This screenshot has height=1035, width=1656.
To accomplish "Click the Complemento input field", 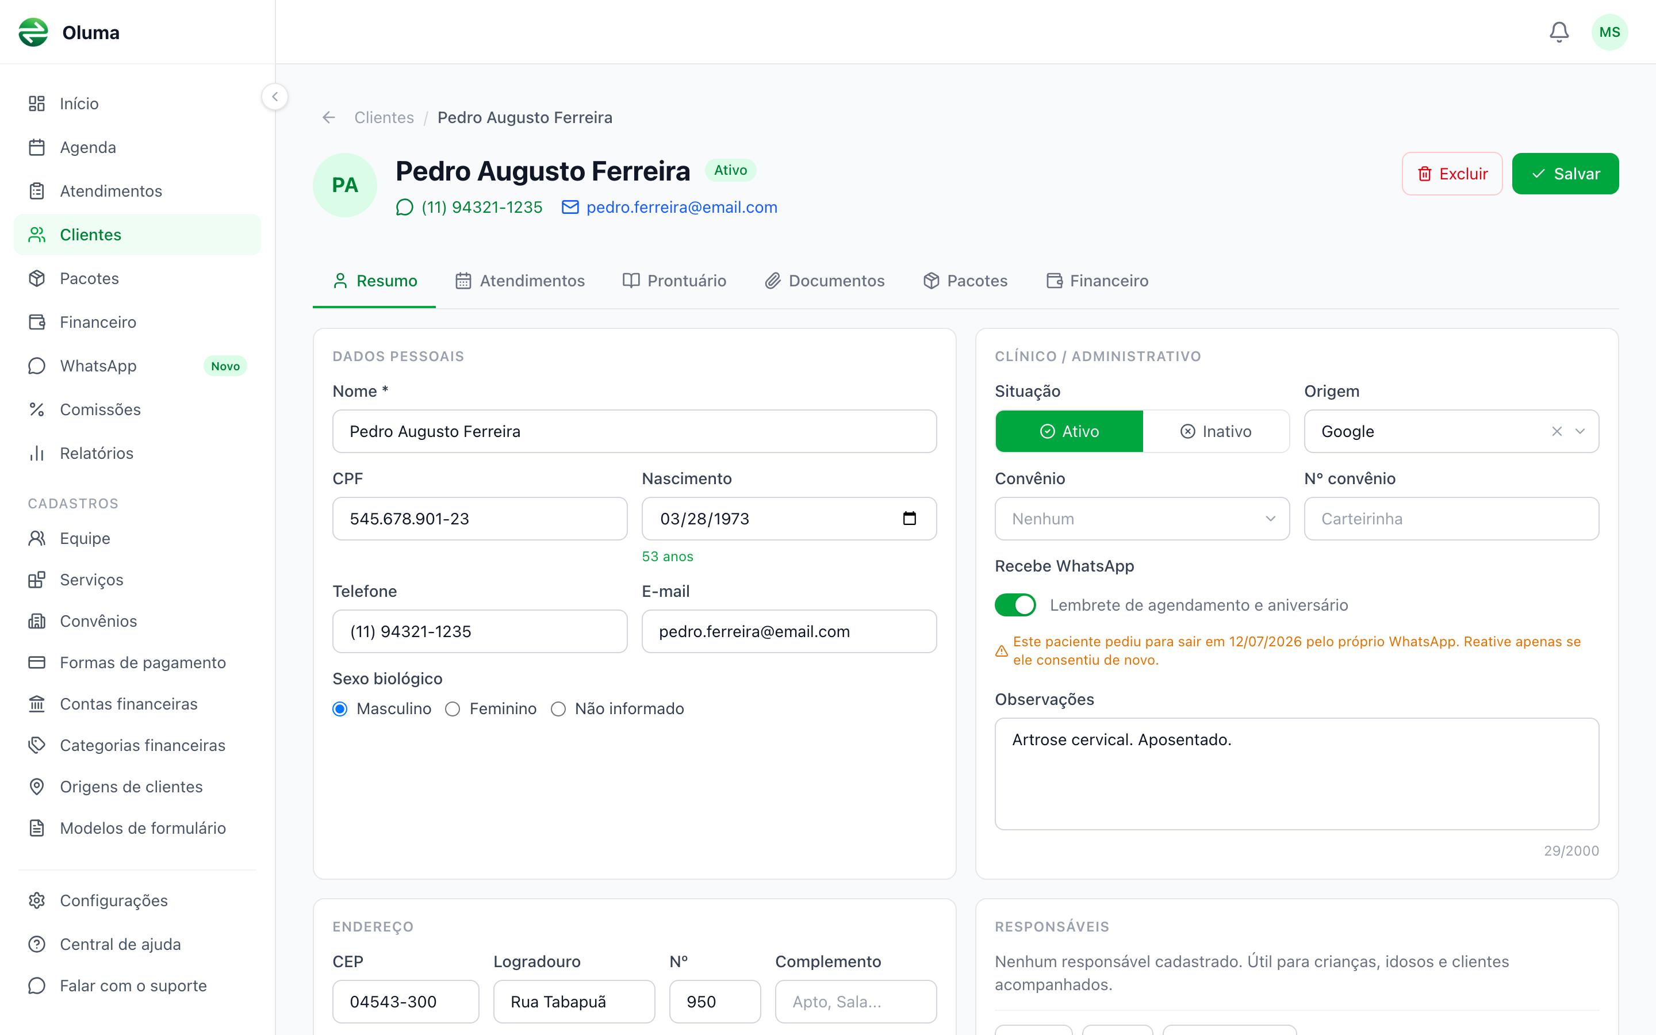I will point(856,1002).
